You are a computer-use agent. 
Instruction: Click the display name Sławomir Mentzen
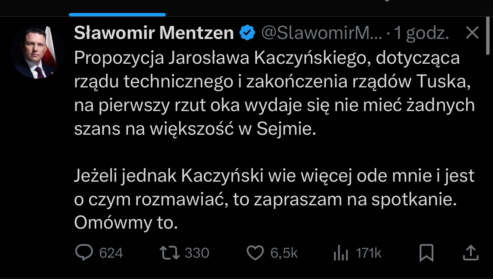154,34
